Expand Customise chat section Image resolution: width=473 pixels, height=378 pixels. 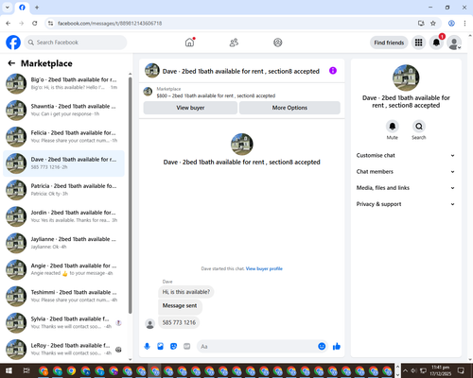pos(406,155)
